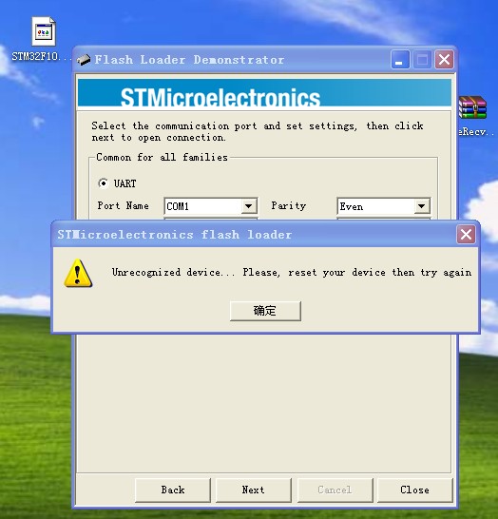Viewport: 498px width, 519px height.
Task: Click the yellow warning icon in the error dialog
Action: point(78,273)
